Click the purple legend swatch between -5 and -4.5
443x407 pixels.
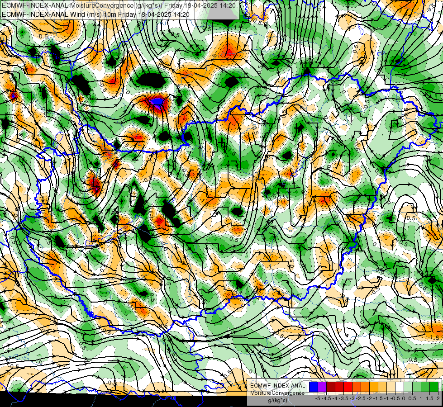(322, 387)
